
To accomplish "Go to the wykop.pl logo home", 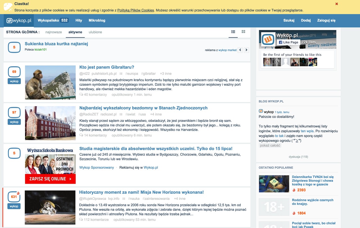I will click(19, 20).
